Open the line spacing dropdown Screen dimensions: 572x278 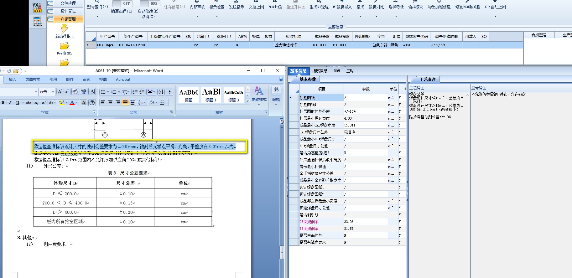[x=142, y=102]
